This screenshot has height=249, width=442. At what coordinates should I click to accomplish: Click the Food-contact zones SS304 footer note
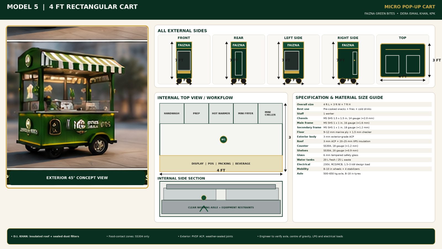coord(128,236)
